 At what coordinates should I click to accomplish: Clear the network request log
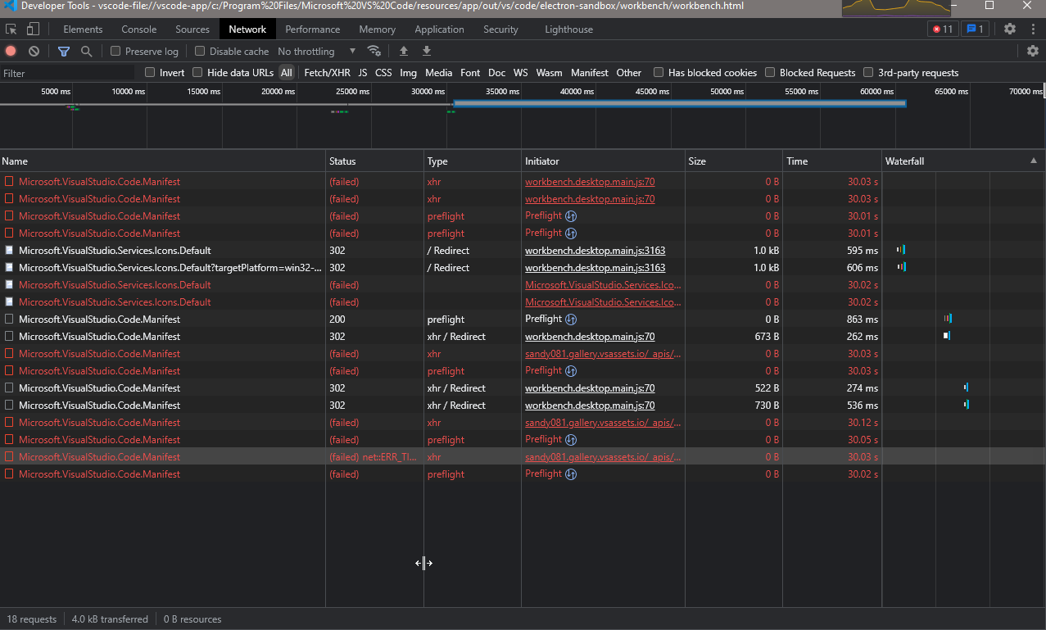[x=34, y=51]
